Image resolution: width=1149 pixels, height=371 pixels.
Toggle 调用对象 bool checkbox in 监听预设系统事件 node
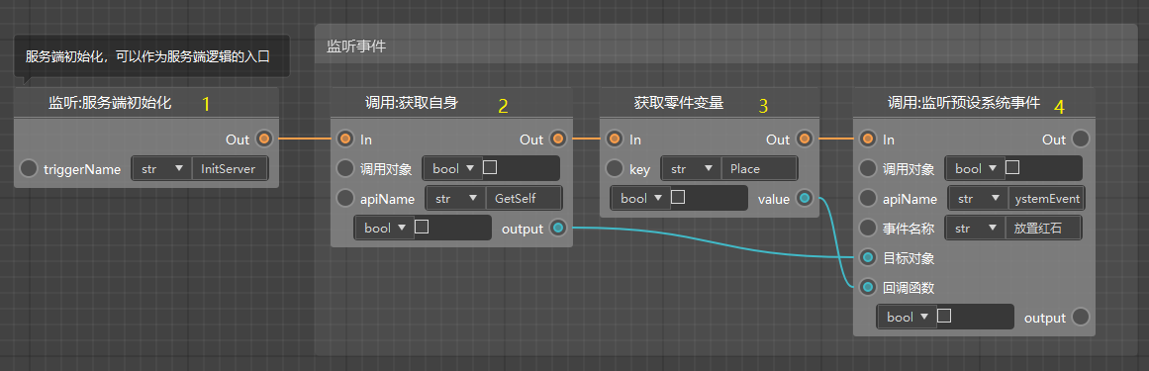click(1012, 168)
